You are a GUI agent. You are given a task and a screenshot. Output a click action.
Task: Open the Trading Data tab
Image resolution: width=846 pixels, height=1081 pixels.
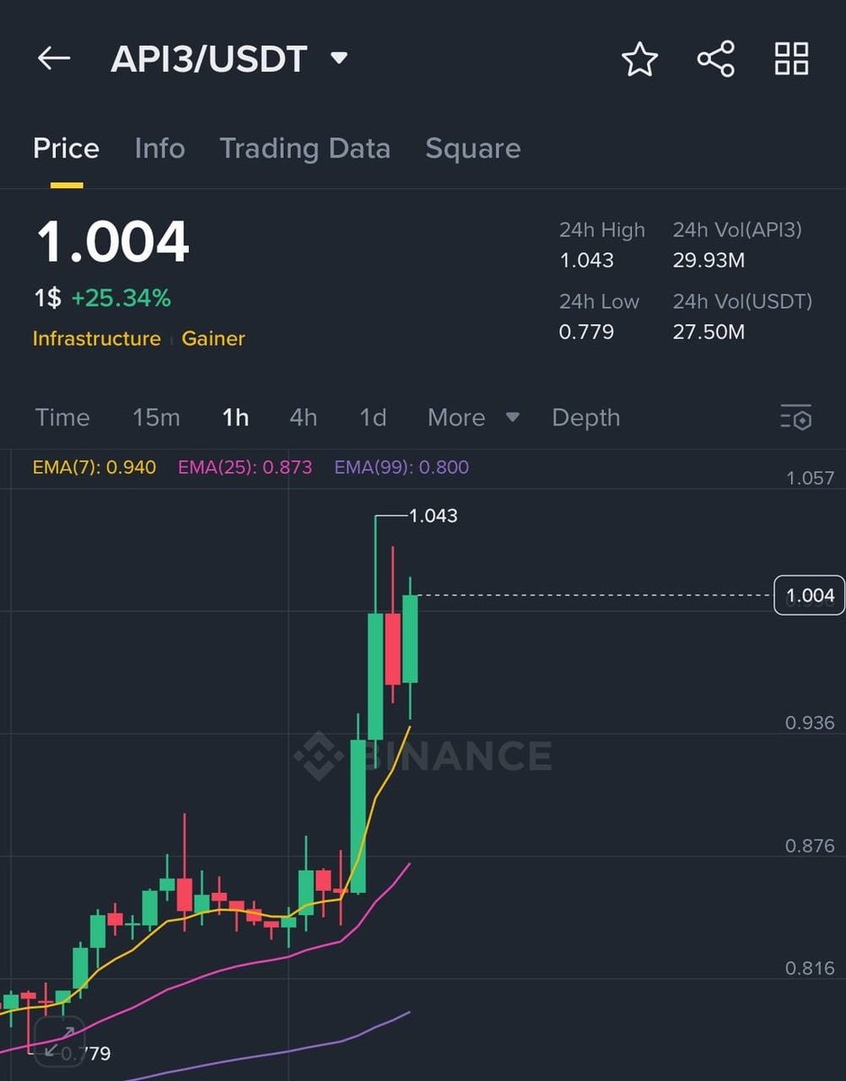click(305, 148)
